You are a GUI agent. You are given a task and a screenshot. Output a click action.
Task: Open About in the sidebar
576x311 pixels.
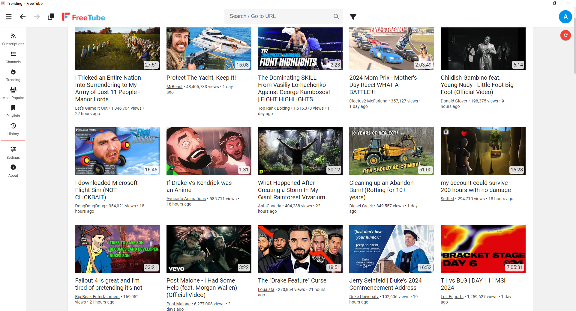(13, 171)
